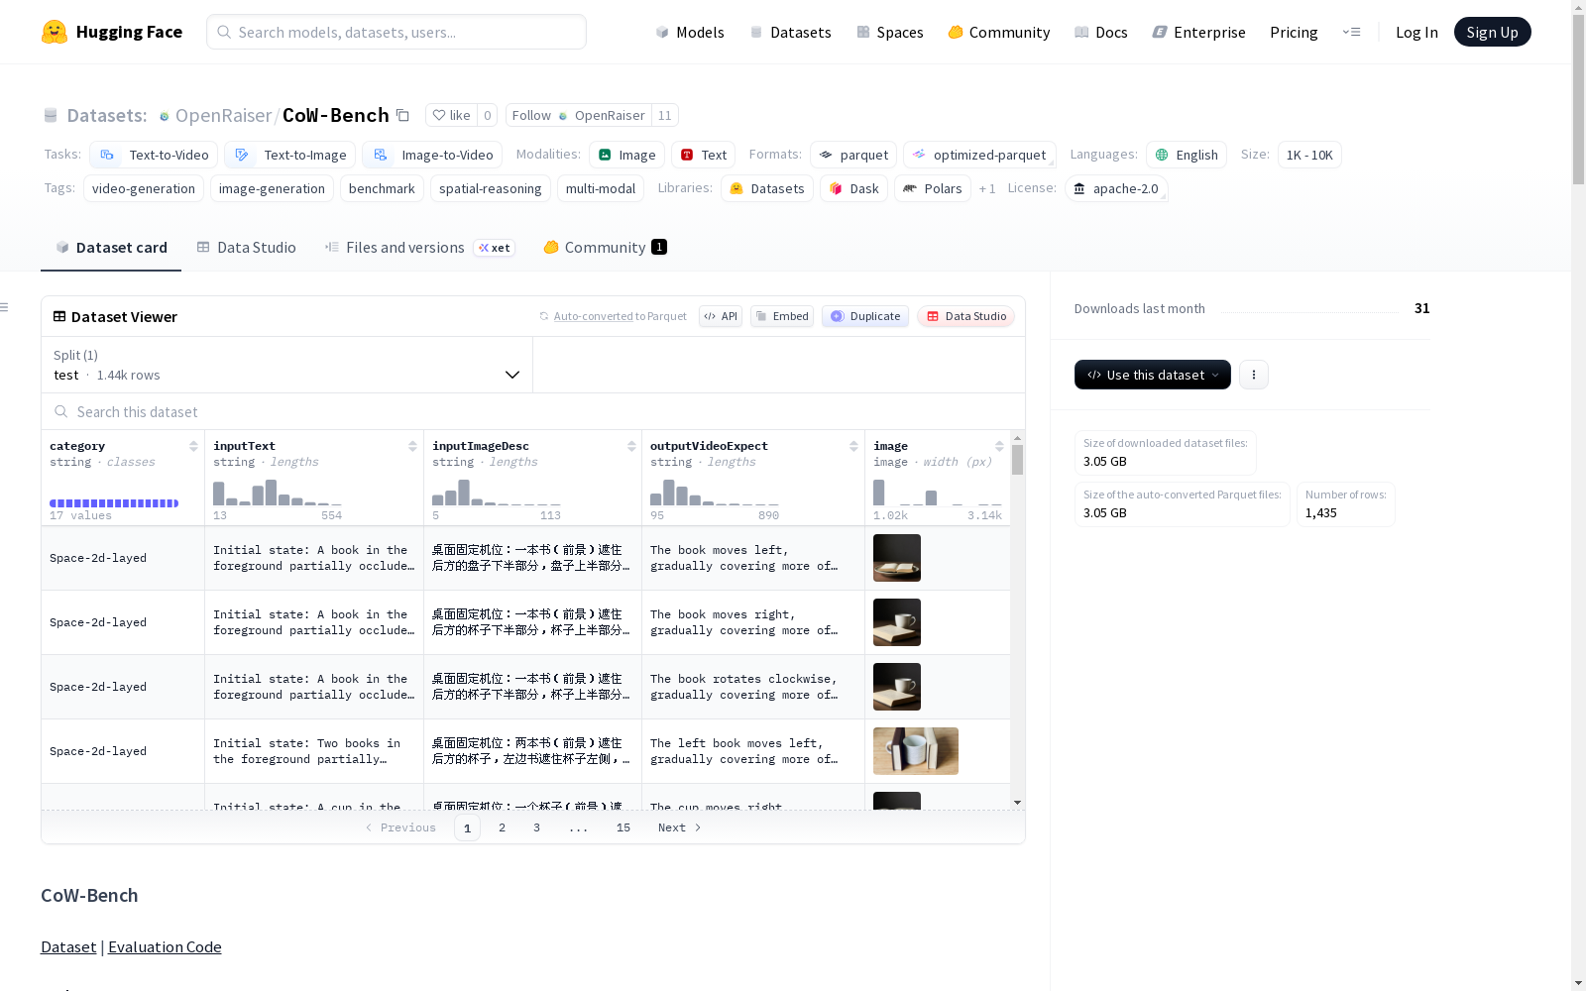The height and width of the screenshot is (991, 1586).
Task: Like the CoW-Bench dataset
Action: point(451,115)
